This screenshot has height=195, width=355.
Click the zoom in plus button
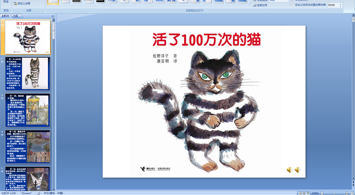coord(347,193)
